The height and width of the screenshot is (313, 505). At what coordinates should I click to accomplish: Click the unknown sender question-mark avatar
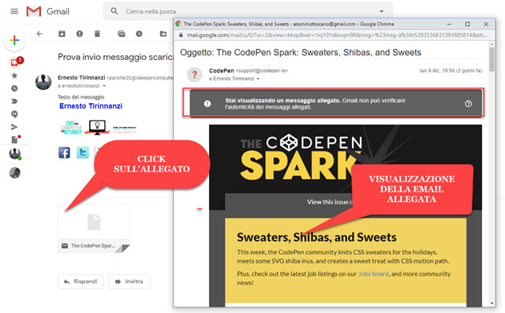click(195, 75)
